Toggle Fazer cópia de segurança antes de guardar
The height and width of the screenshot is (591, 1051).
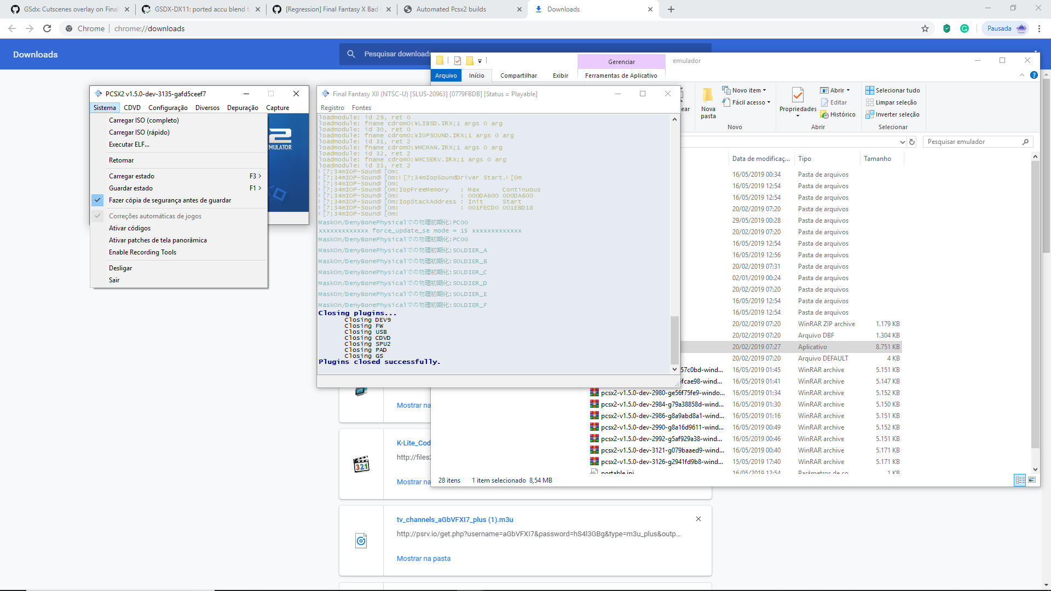(170, 200)
